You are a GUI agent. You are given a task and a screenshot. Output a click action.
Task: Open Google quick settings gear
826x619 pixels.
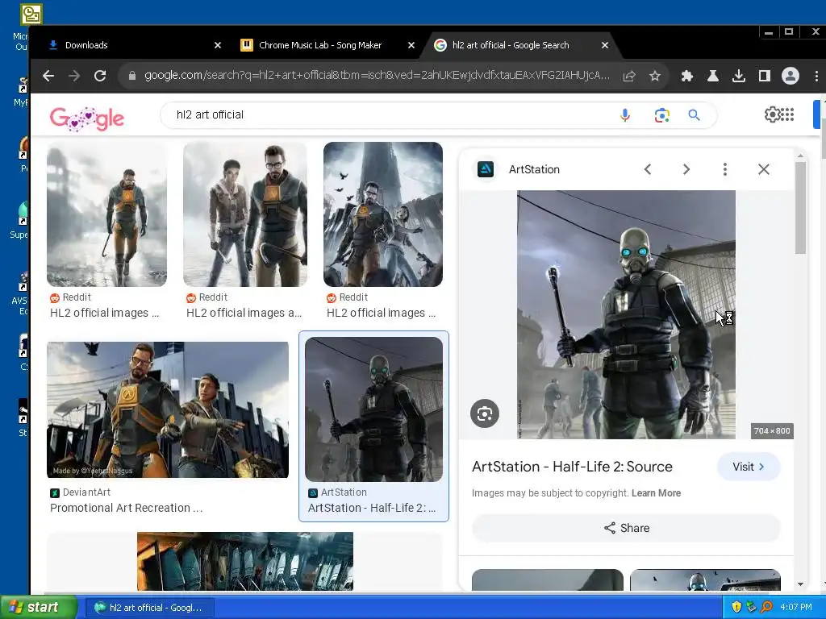tap(772, 114)
